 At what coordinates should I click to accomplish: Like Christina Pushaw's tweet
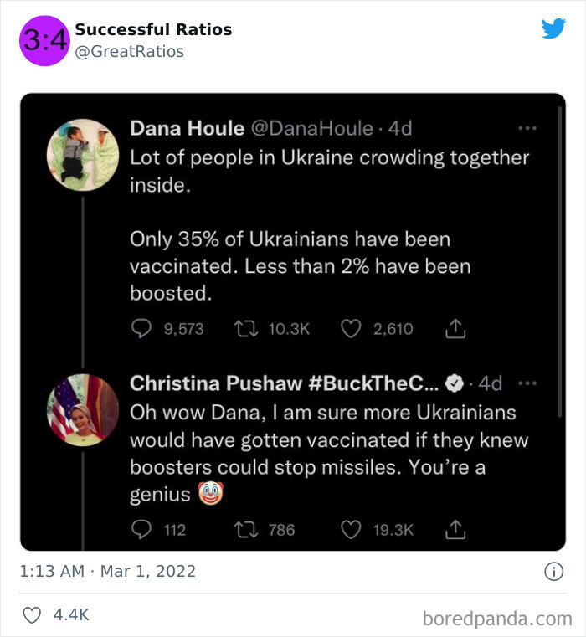(x=351, y=529)
